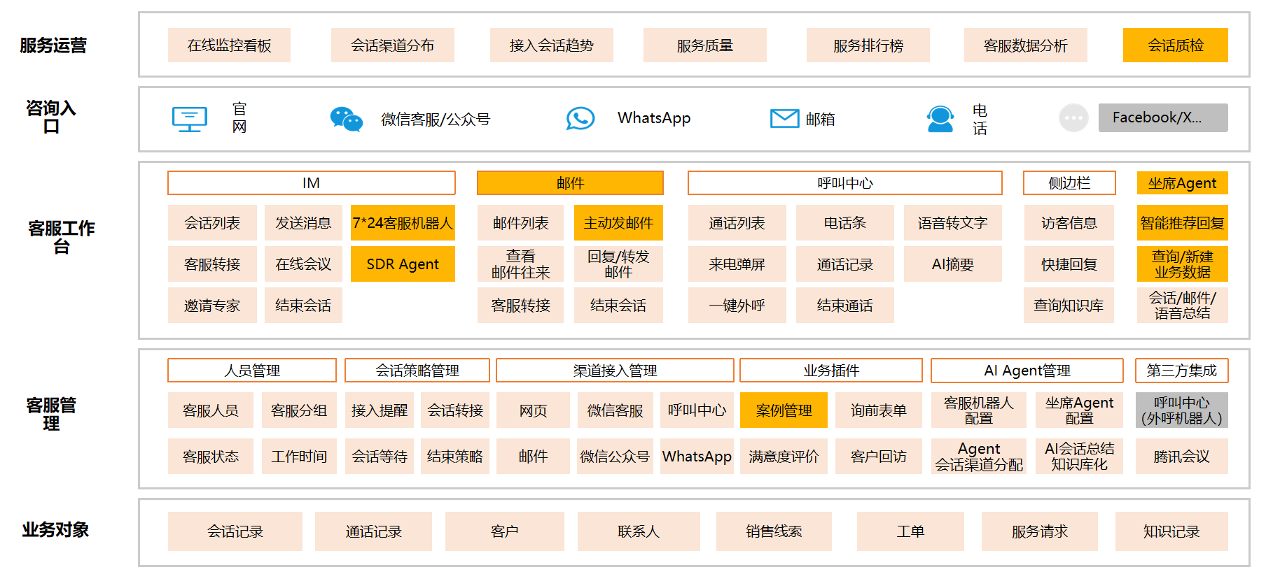Click 客服状态 box
This screenshot has height=581, width=1273.
pyautogui.click(x=211, y=457)
